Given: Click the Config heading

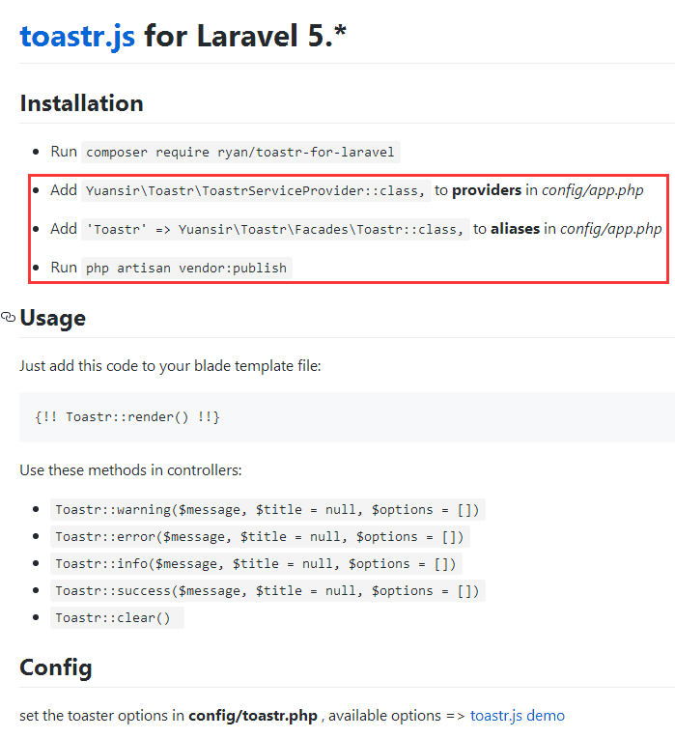Looking at the screenshot, I should 56,667.
